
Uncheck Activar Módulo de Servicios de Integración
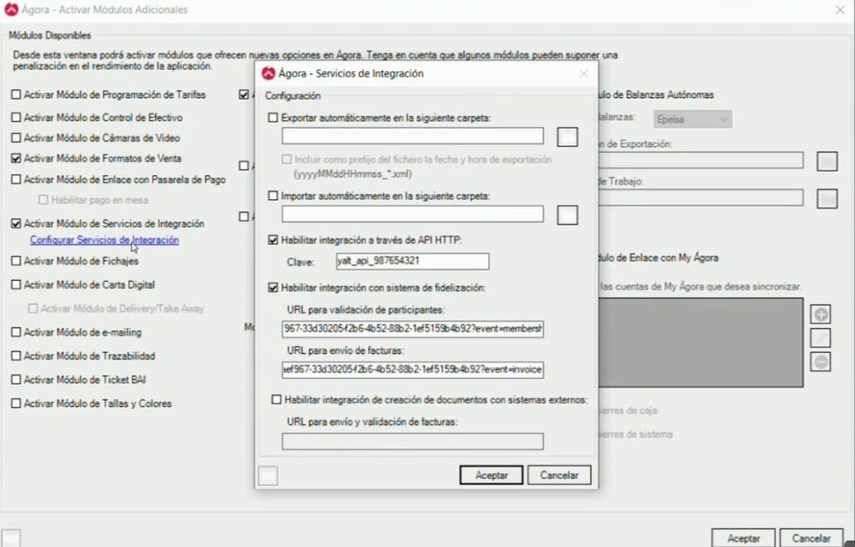click(17, 224)
